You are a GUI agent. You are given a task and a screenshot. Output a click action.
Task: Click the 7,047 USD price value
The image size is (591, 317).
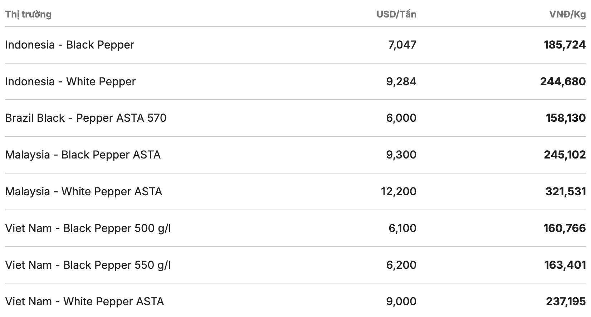pyautogui.click(x=402, y=45)
